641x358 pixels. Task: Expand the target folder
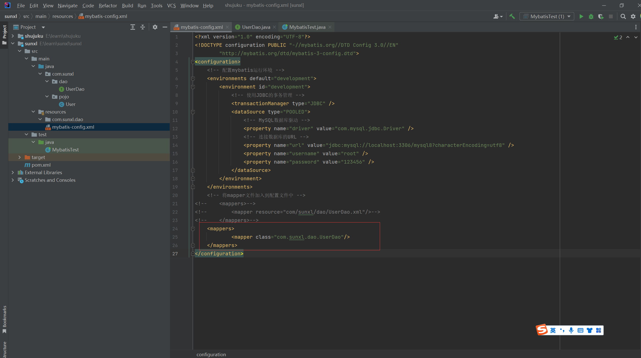tap(20, 157)
